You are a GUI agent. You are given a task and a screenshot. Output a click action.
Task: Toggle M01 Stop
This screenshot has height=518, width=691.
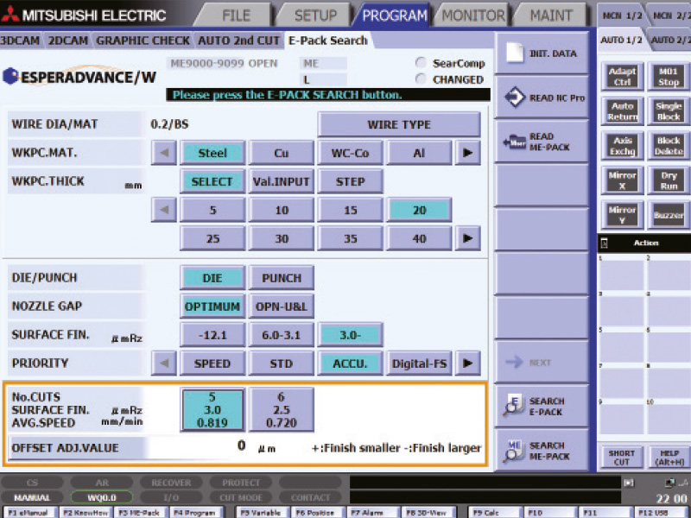[x=669, y=77]
